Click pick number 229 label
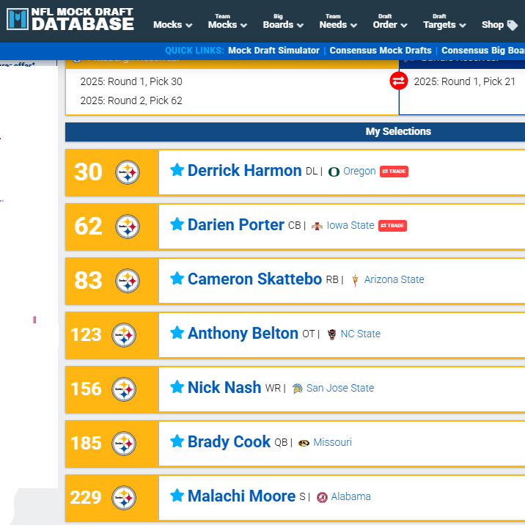 point(86,497)
